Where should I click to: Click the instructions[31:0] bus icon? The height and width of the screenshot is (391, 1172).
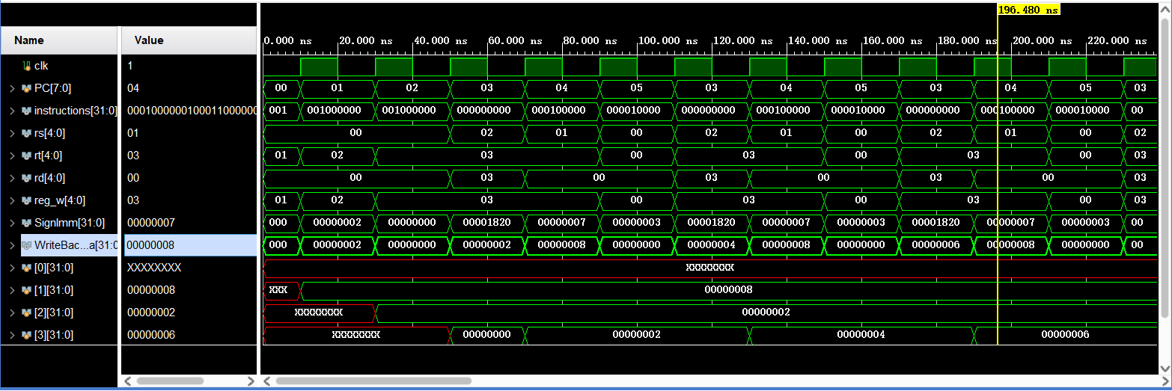click(x=26, y=111)
